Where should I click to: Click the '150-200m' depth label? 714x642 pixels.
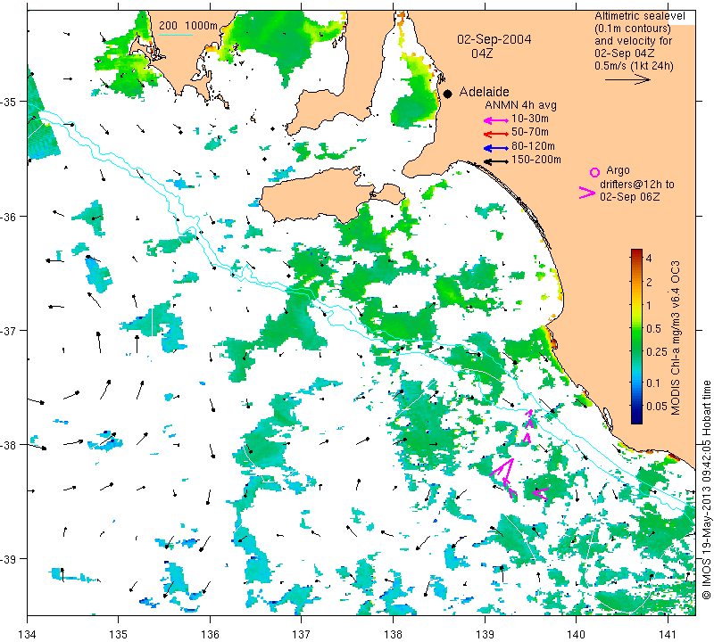(x=536, y=160)
